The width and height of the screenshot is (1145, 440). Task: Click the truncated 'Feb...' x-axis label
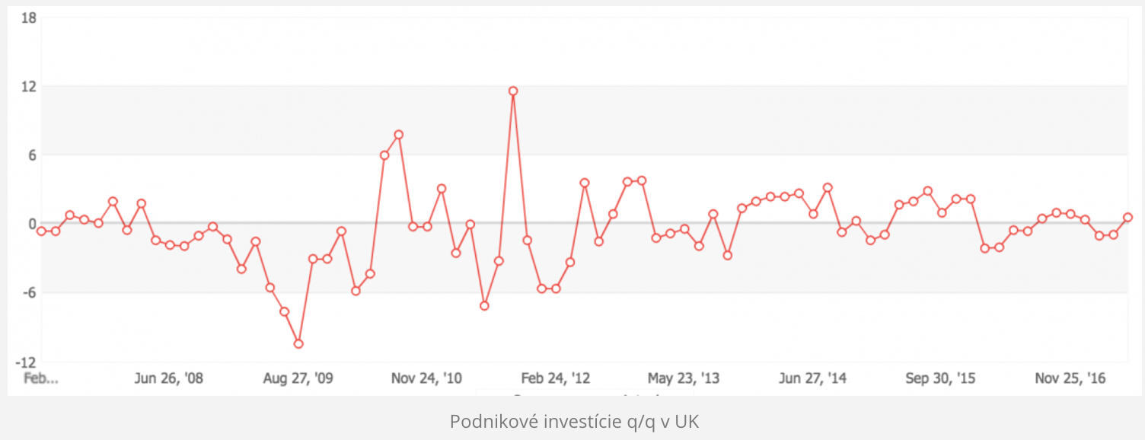coord(41,378)
